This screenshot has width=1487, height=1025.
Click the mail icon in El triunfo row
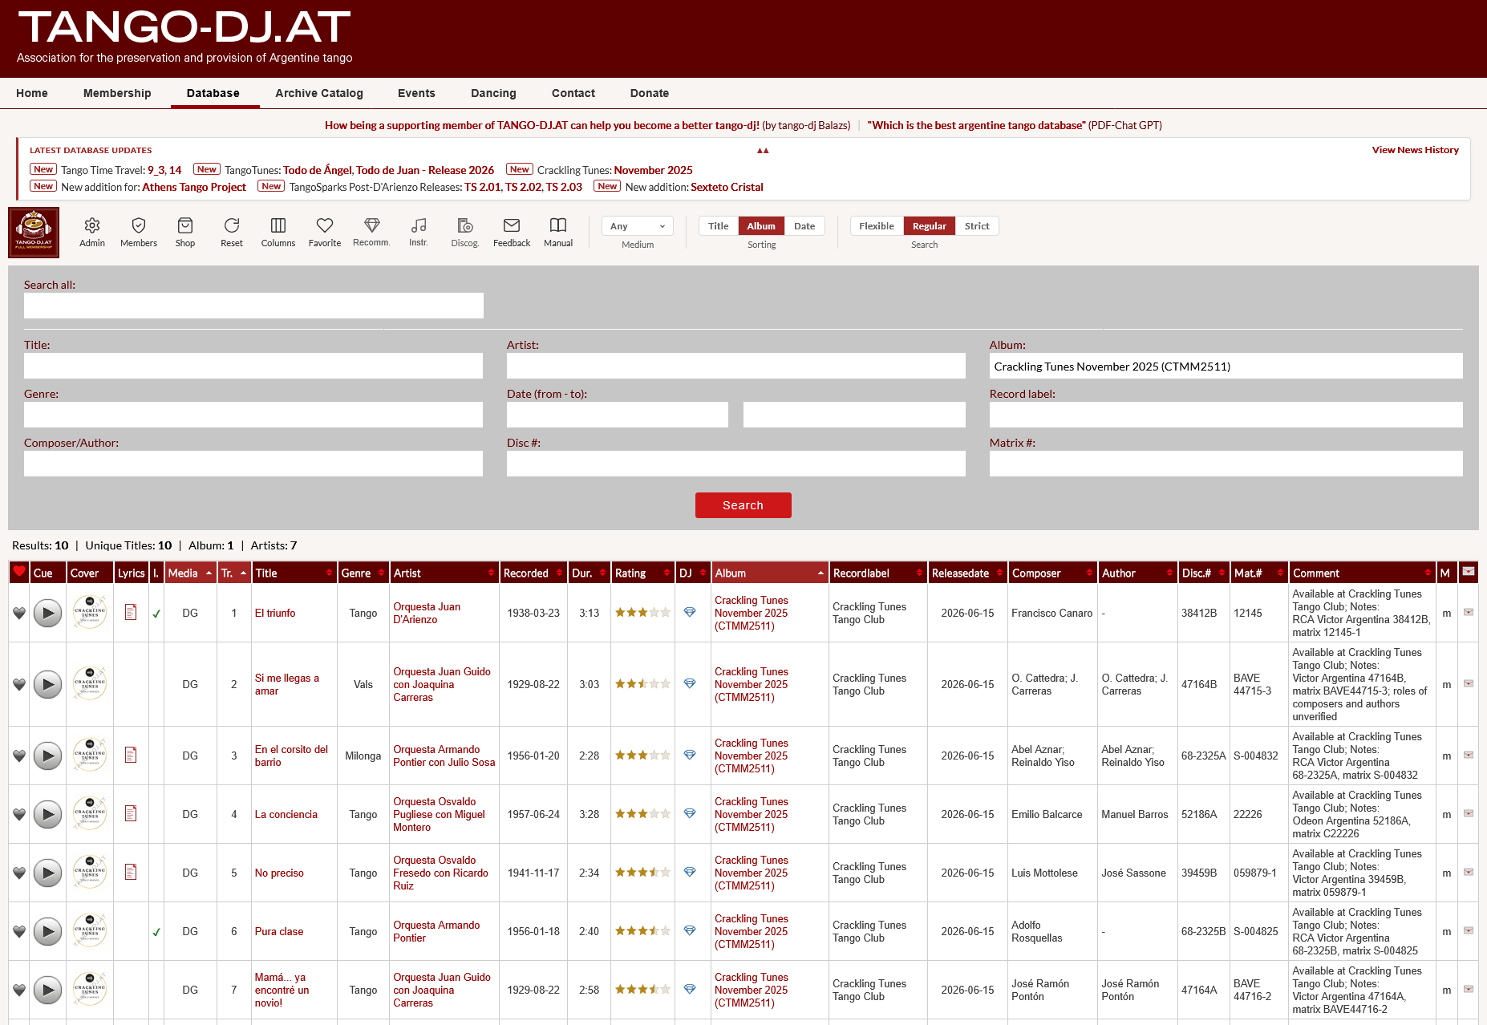[x=1469, y=613]
